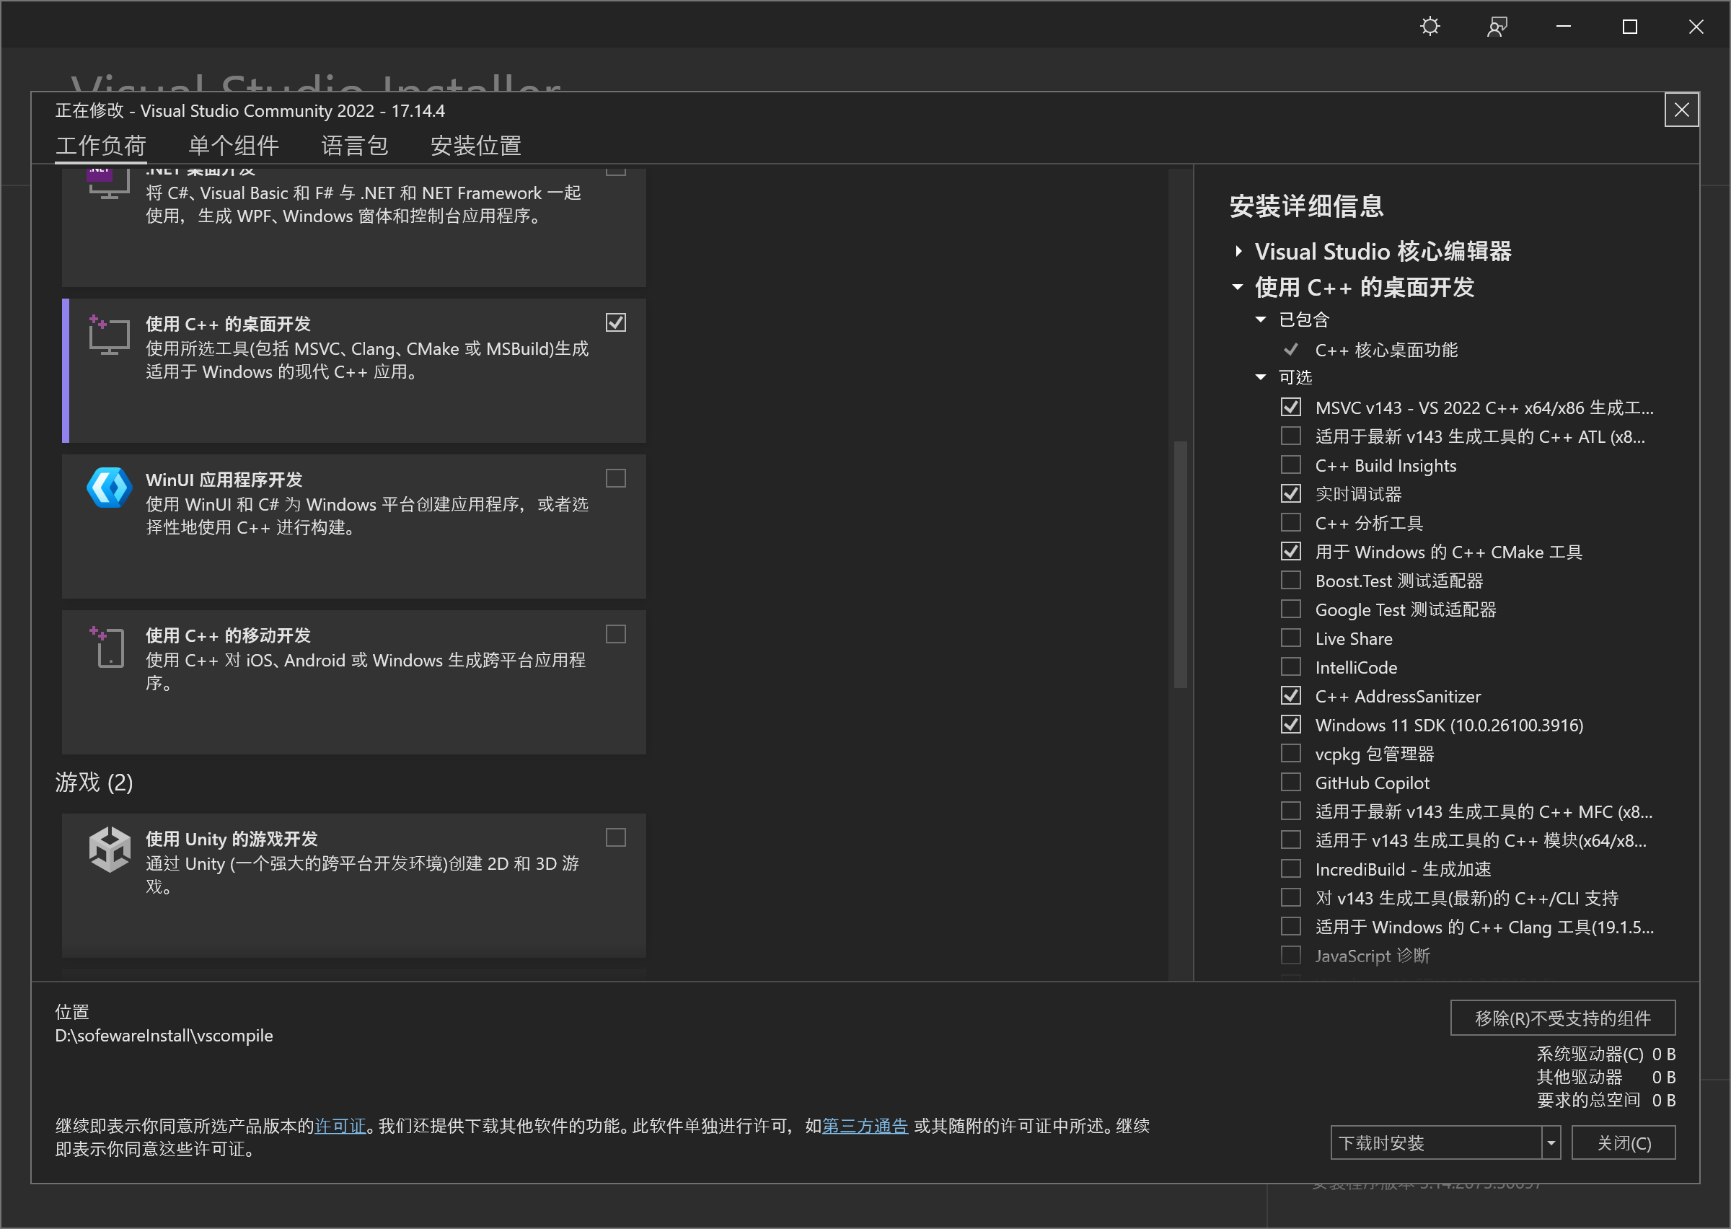Switch to the 语言包 tab
Screen dimensions: 1731x1229
click(x=355, y=145)
